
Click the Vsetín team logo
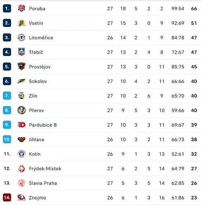(22, 23)
